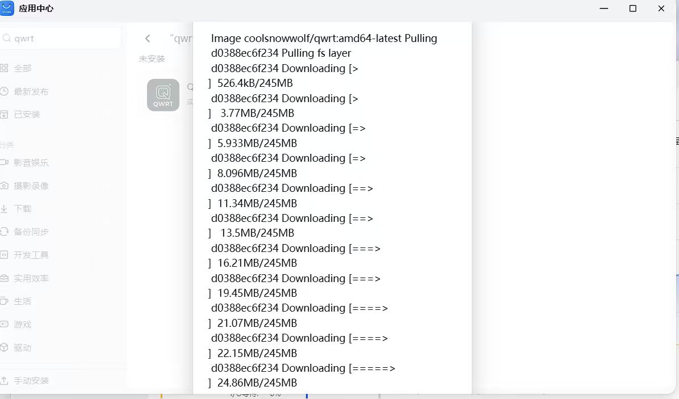Click the App Center store logo icon

tap(6, 8)
